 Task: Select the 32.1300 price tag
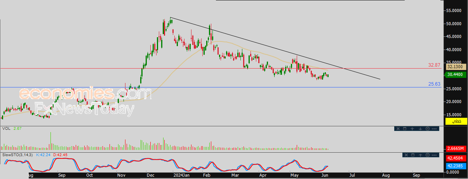(x=456, y=67)
